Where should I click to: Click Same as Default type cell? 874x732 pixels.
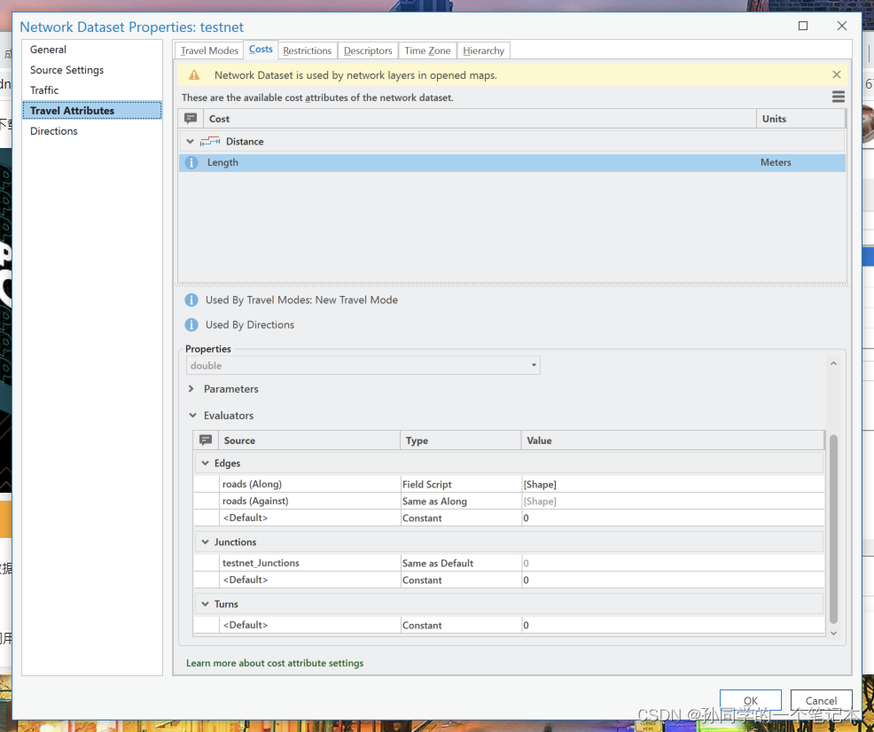tap(460, 563)
